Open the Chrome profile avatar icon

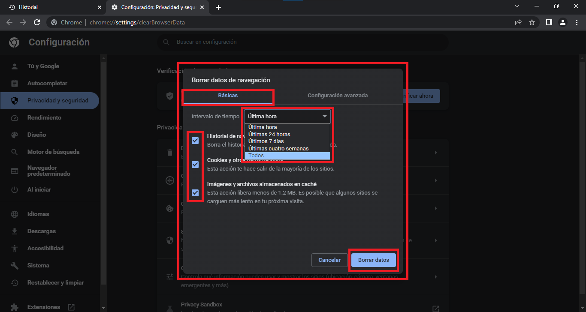(563, 22)
